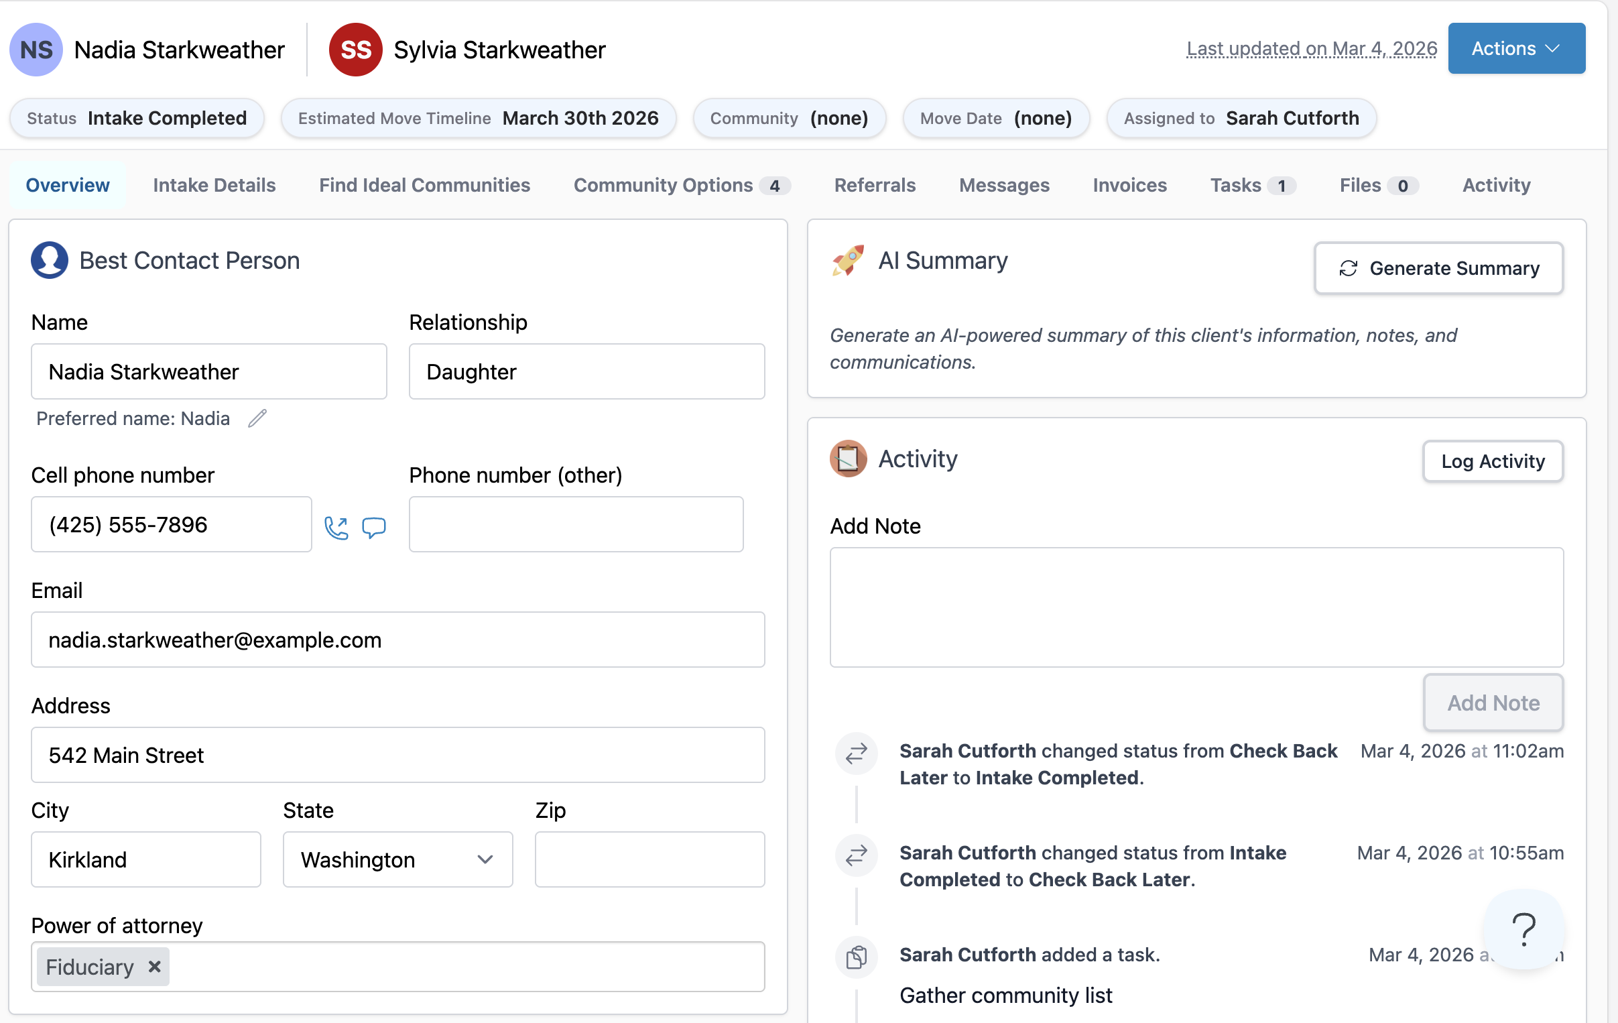Open the Status Intake Completed pill

(x=137, y=118)
